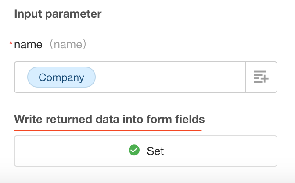This screenshot has height=183, width=295.
Task: Click blank area right of Set label
Action: click(x=219, y=151)
